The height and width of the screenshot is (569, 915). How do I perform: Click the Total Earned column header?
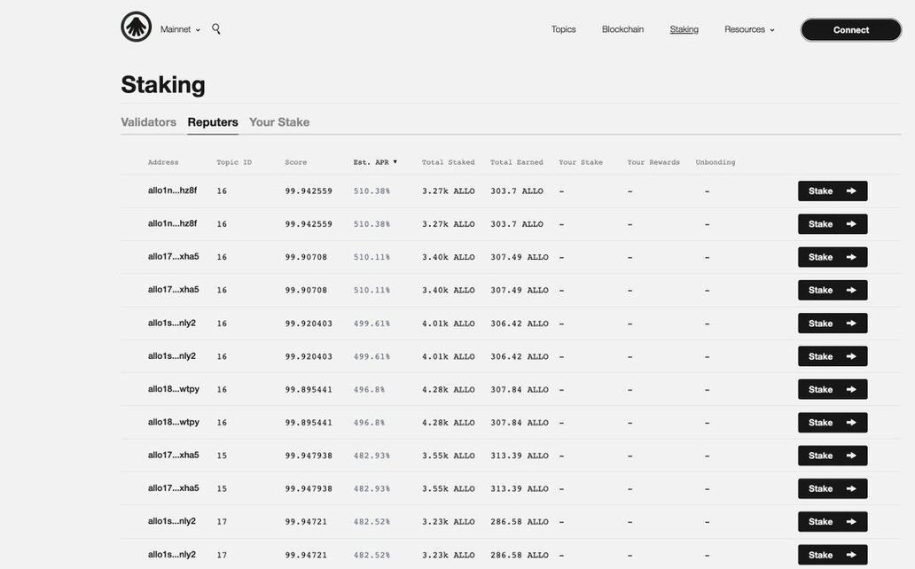click(x=516, y=162)
